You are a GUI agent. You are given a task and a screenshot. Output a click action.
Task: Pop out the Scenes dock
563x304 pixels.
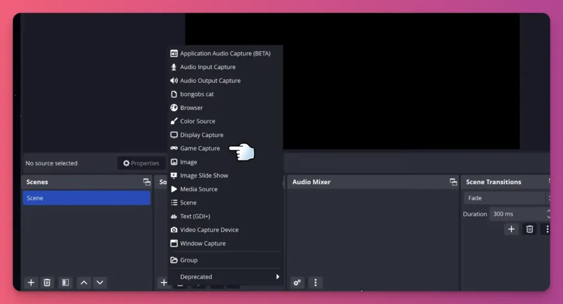click(146, 182)
